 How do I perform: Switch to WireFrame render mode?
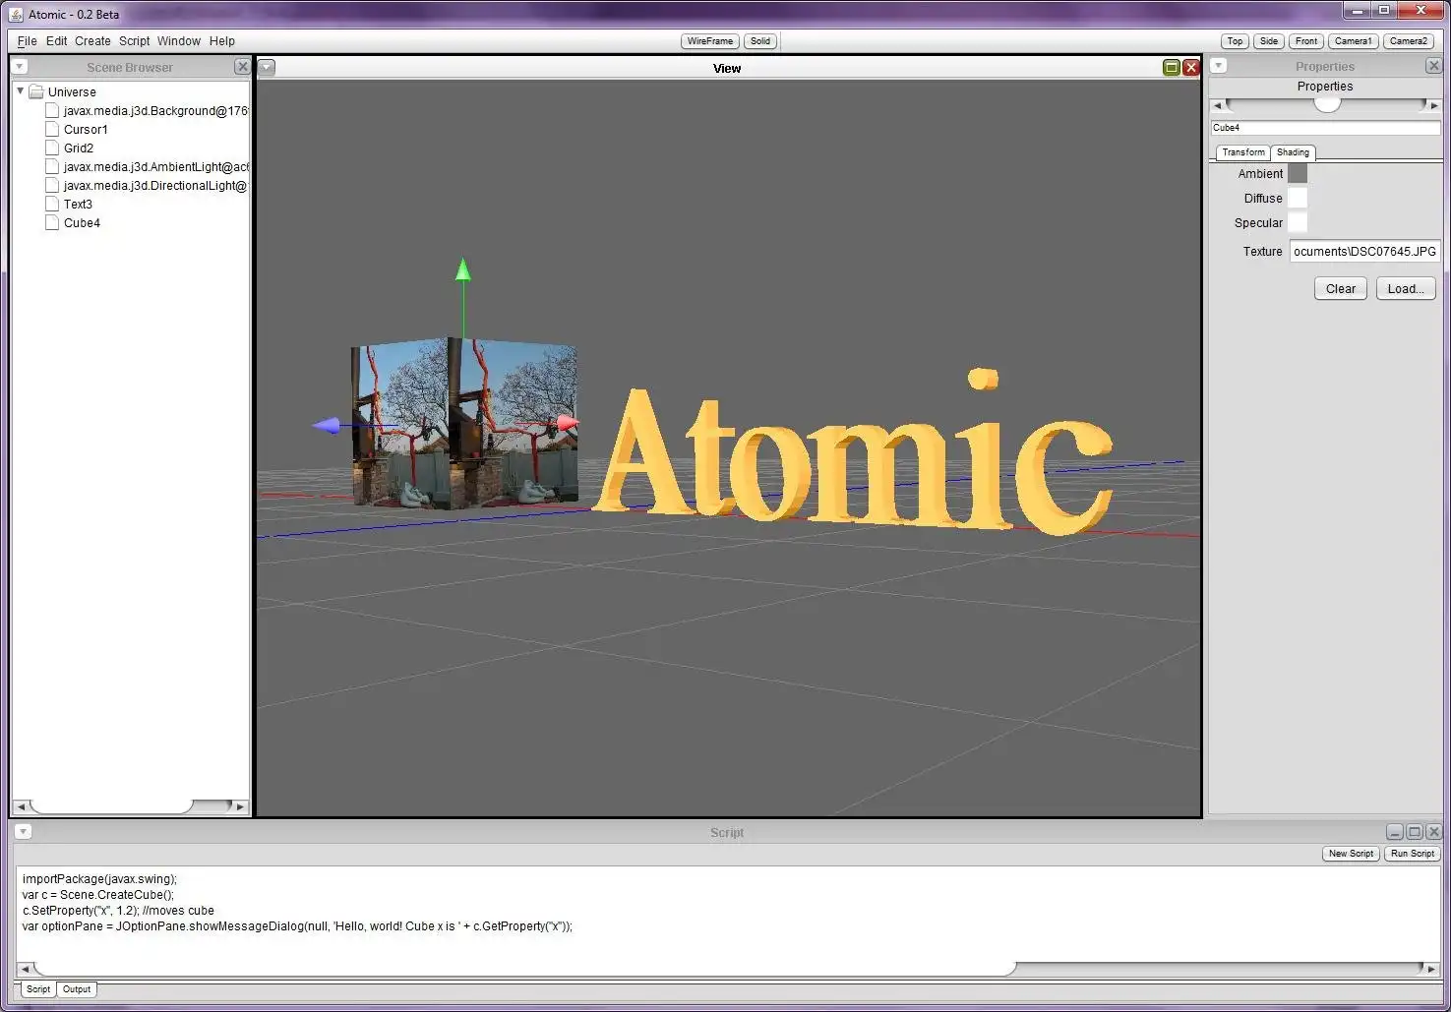pyautogui.click(x=709, y=41)
